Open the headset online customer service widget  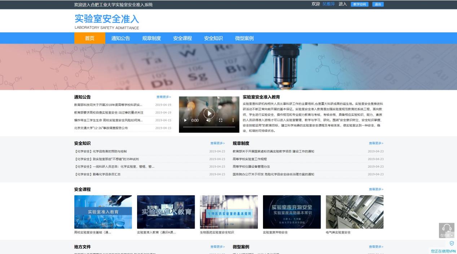[x=447, y=230]
